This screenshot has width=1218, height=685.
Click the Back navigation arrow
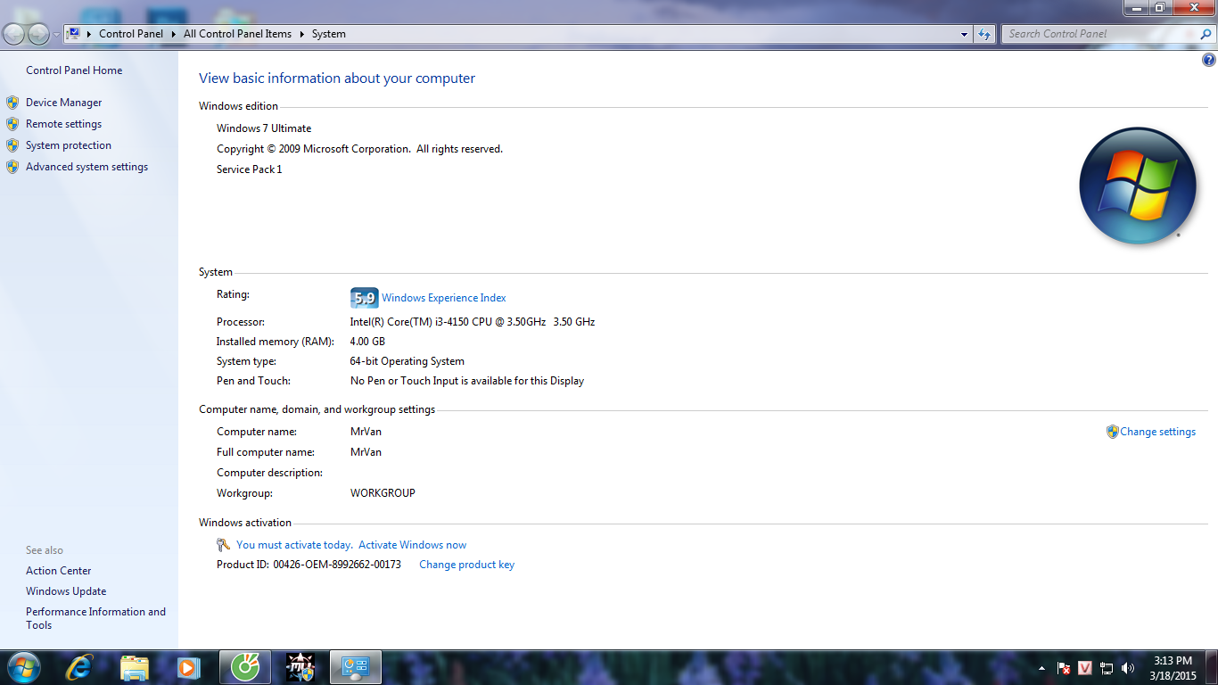click(x=14, y=34)
